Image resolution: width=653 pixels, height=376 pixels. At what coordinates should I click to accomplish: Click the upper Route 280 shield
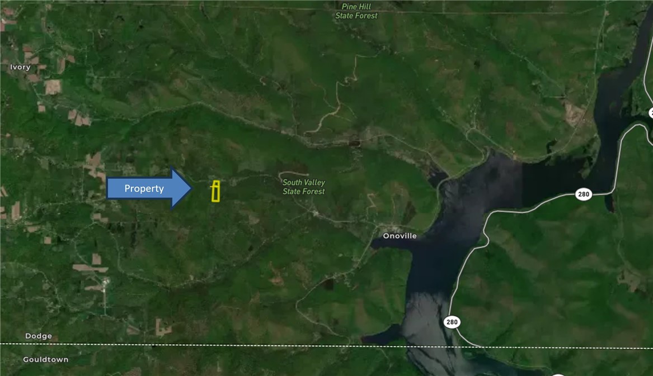(583, 194)
